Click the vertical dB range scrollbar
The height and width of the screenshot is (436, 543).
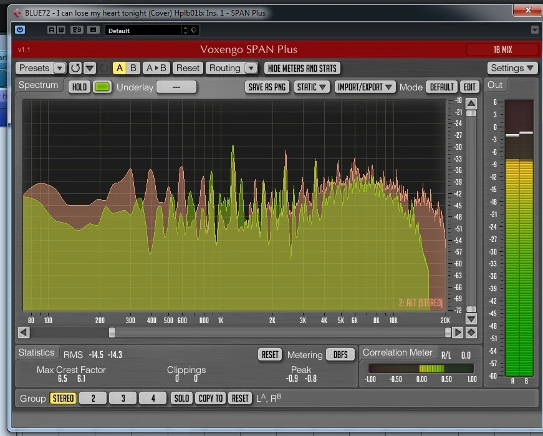coord(471,211)
